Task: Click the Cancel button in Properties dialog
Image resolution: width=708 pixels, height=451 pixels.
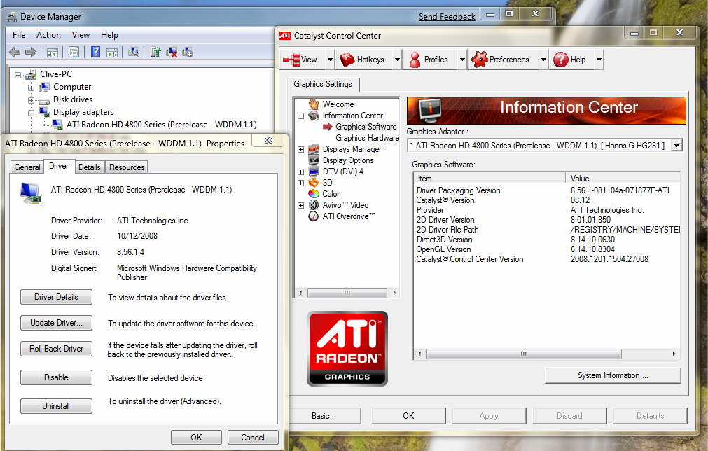Action: [x=253, y=438]
